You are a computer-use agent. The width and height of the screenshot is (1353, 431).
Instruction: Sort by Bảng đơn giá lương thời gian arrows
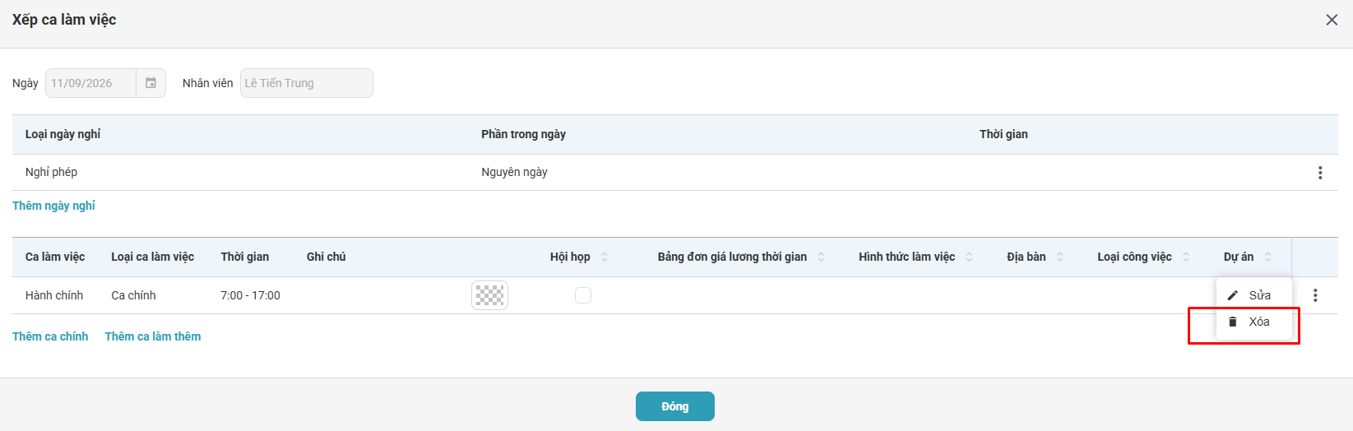click(x=821, y=257)
